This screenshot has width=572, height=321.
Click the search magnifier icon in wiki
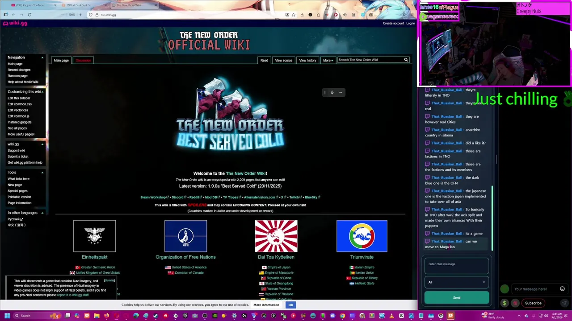406,60
